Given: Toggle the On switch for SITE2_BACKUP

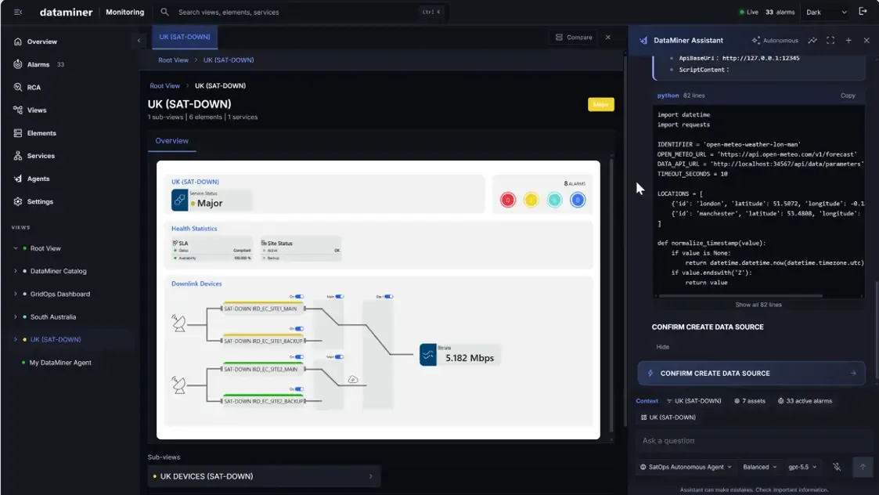Looking at the screenshot, I should (x=299, y=389).
